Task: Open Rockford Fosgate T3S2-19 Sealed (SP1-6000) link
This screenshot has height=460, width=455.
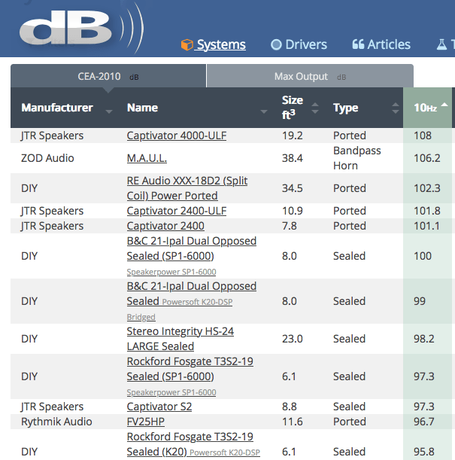Action: (x=190, y=376)
